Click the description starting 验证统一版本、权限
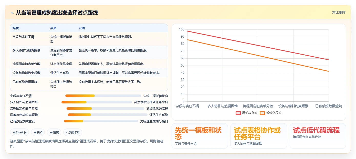This screenshot has height=159, width=356. (114, 50)
